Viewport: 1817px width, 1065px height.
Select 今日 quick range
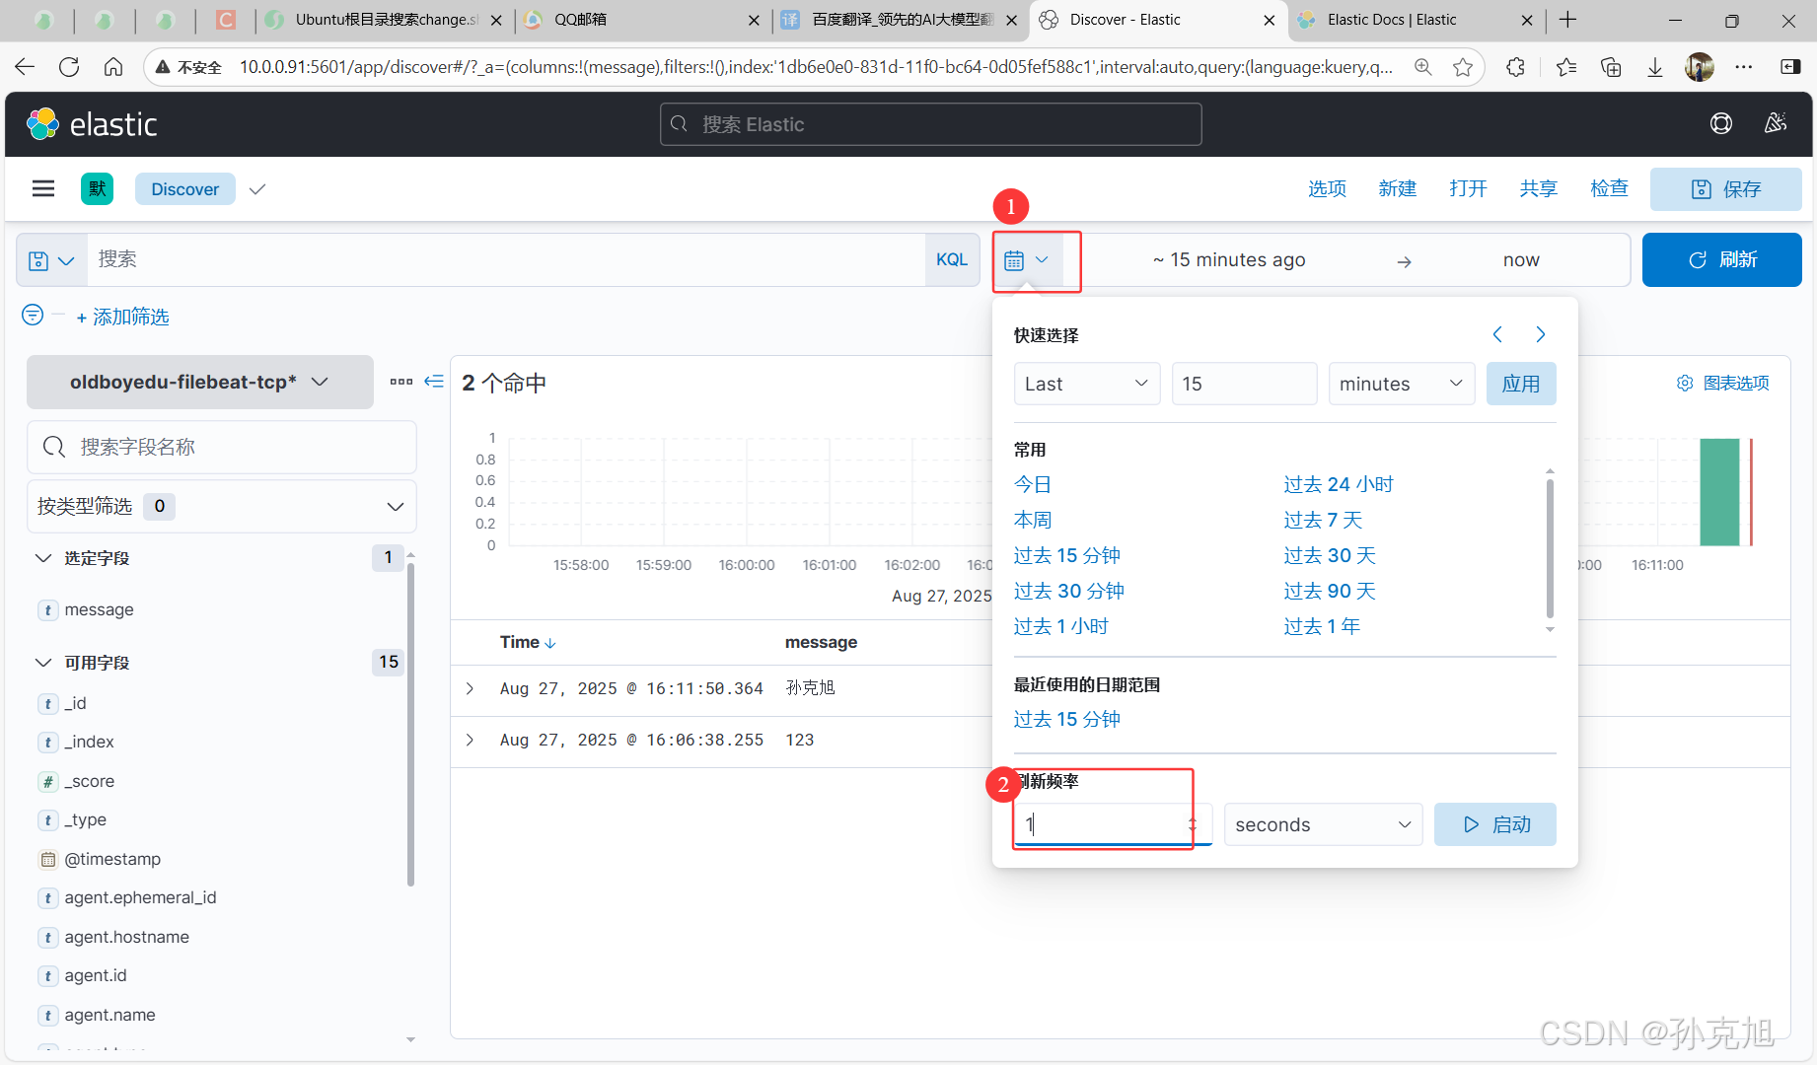(x=1033, y=484)
